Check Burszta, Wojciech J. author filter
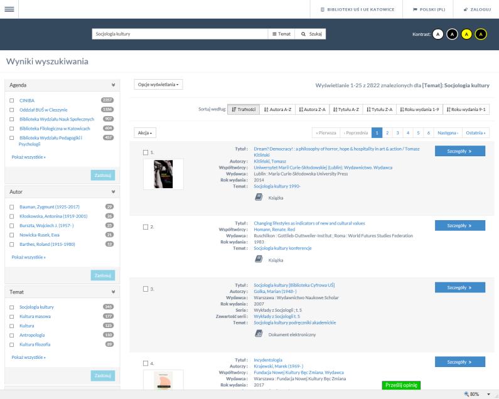 tap(12, 226)
